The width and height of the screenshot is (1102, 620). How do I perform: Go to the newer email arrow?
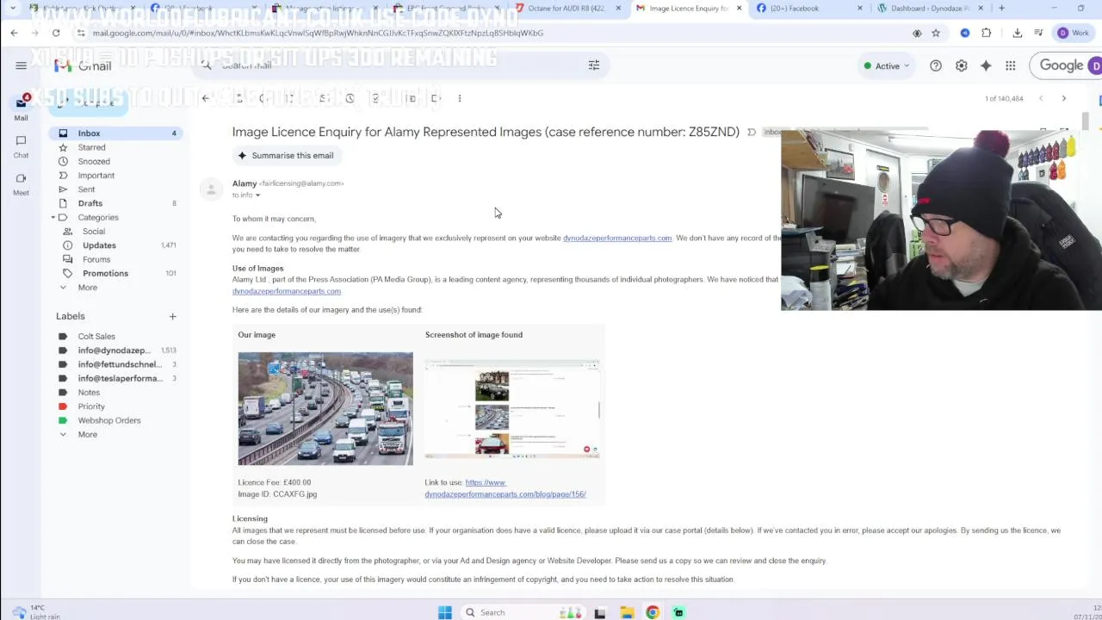click(x=1041, y=98)
